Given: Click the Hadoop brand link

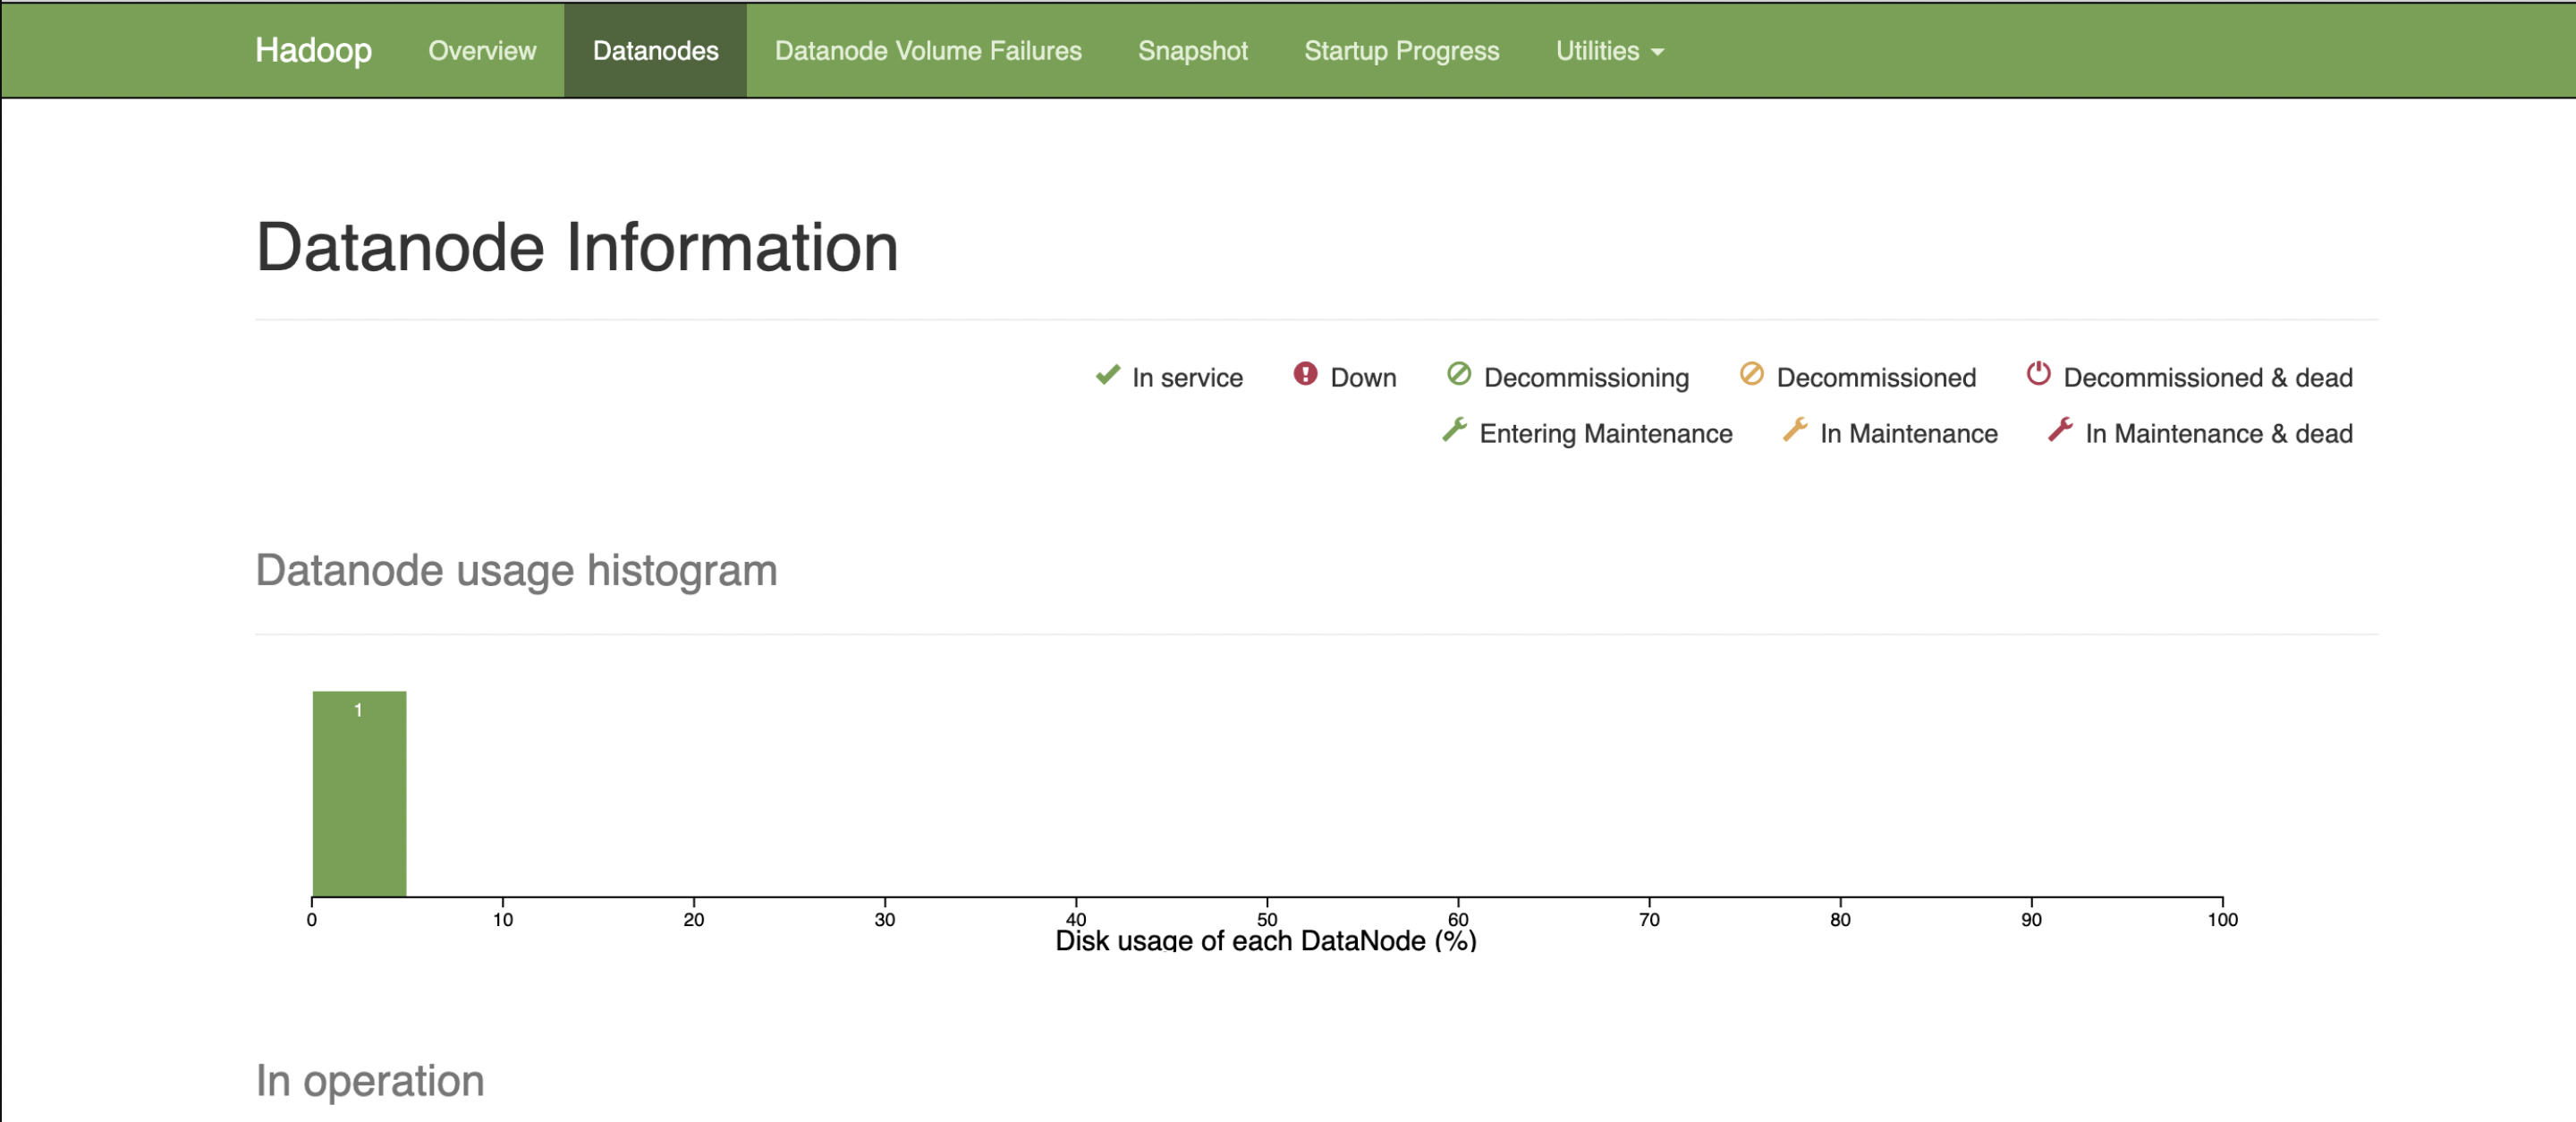Looking at the screenshot, I should (x=313, y=51).
